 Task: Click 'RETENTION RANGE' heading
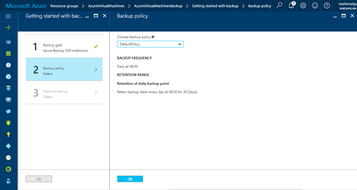click(133, 75)
